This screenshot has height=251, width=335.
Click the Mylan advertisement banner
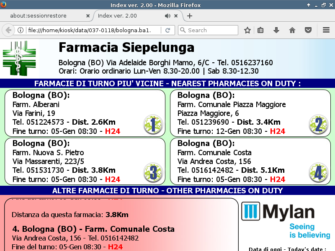pyautogui.click(x=286, y=221)
